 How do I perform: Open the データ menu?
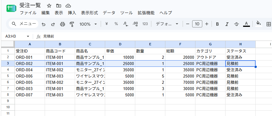coord(109,13)
